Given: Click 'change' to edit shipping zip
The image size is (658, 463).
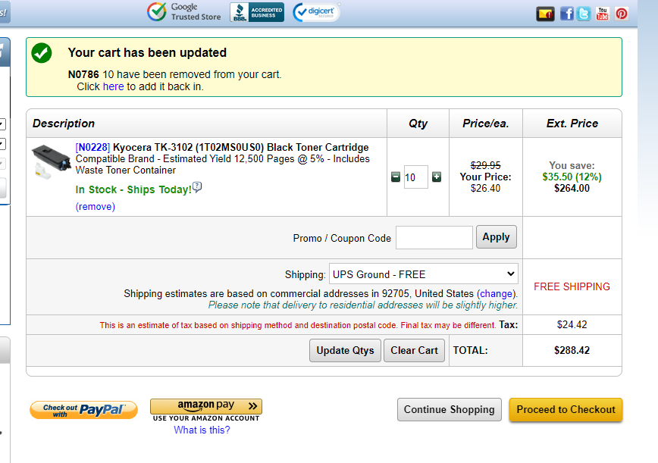Looking at the screenshot, I should tap(496, 293).
